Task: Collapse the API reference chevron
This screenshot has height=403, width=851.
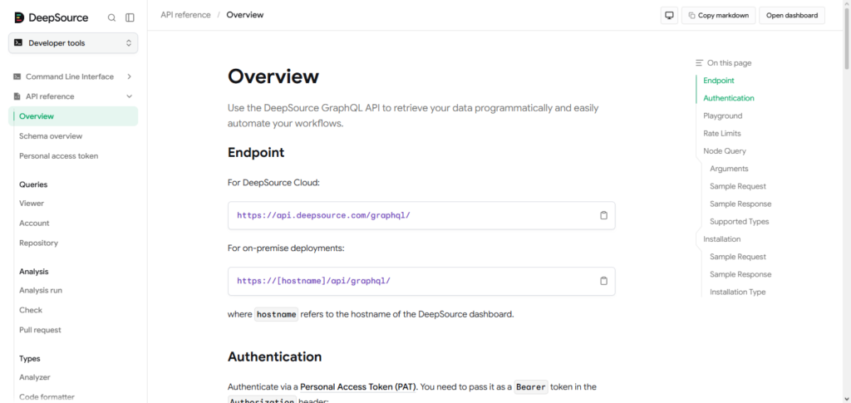Action: tap(129, 96)
